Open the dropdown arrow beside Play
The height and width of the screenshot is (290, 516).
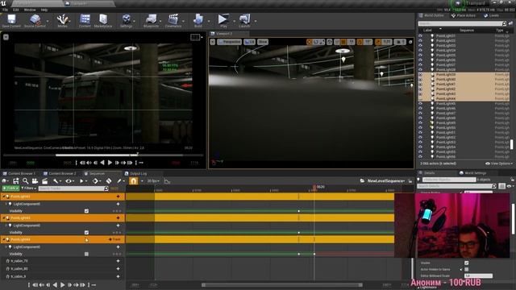coord(235,21)
